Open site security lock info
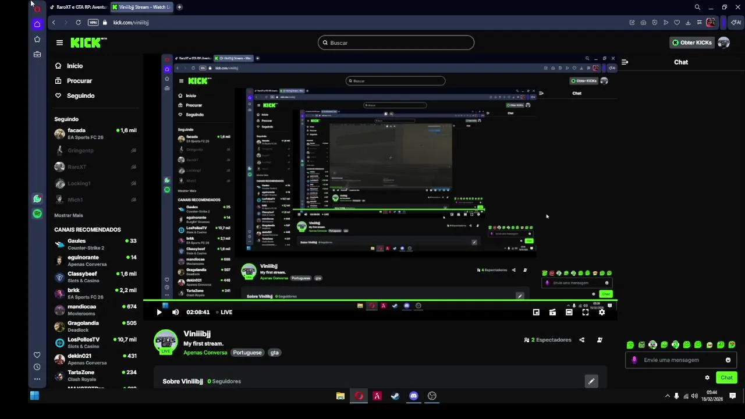745x419 pixels. [105, 22]
